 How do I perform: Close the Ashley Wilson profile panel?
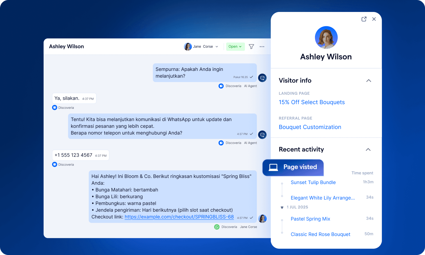374,19
